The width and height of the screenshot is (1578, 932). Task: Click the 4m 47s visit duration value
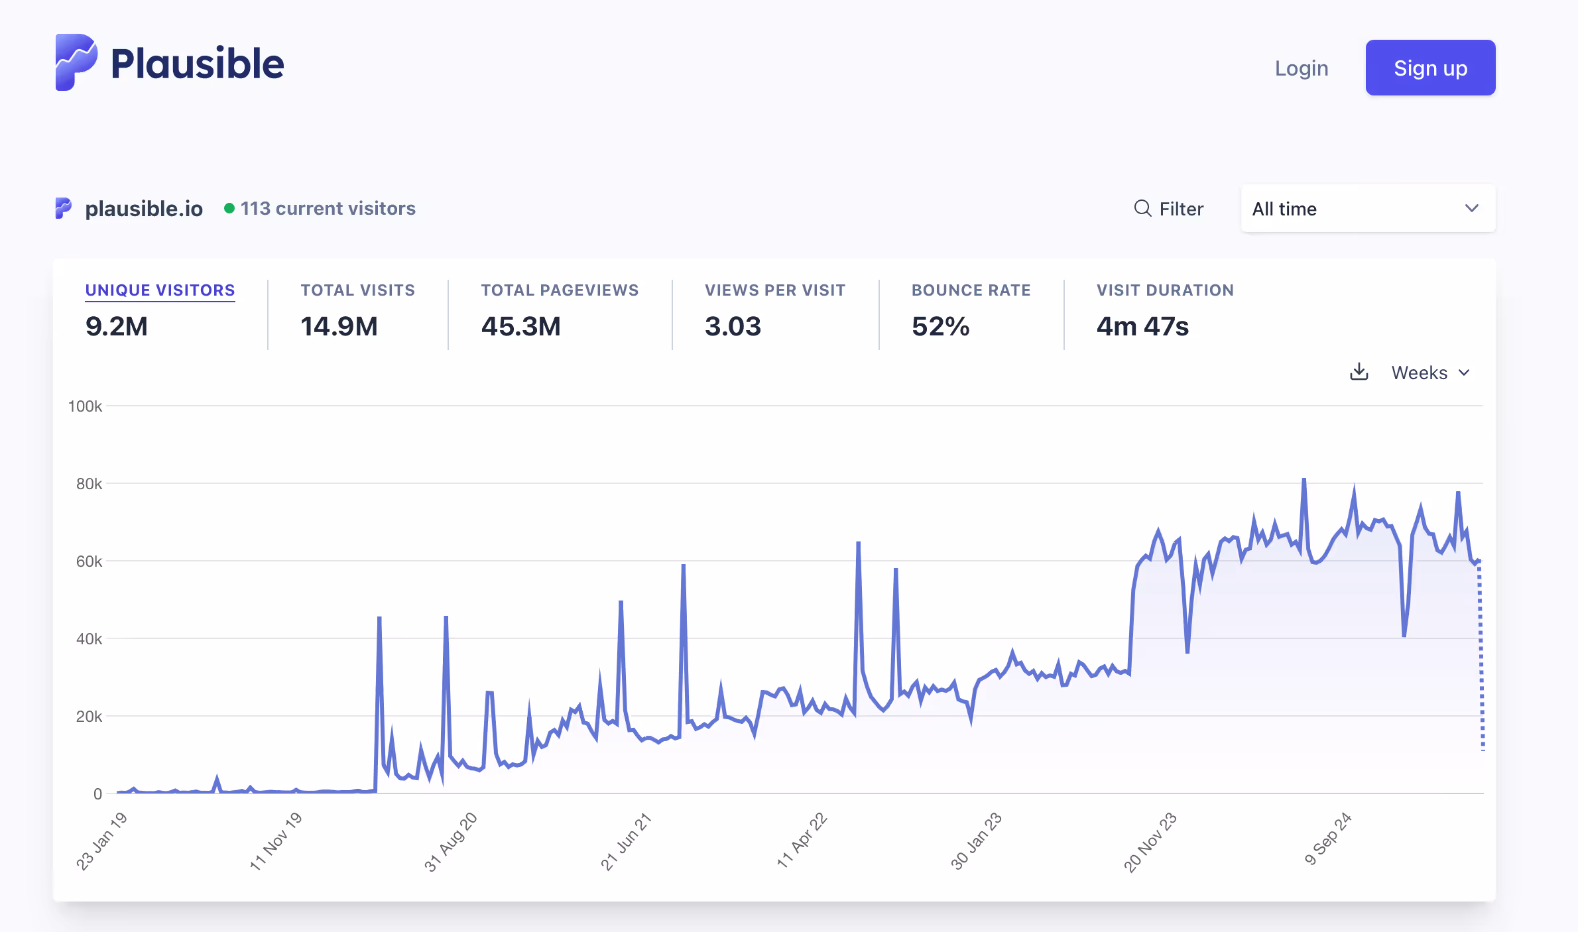tap(1142, 326)
